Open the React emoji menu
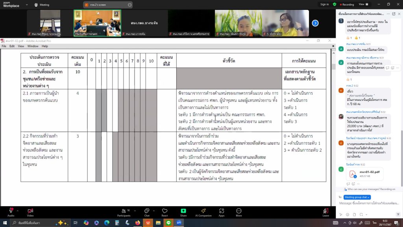The height and width of the screenshot is (227, 403). [165, 211]
